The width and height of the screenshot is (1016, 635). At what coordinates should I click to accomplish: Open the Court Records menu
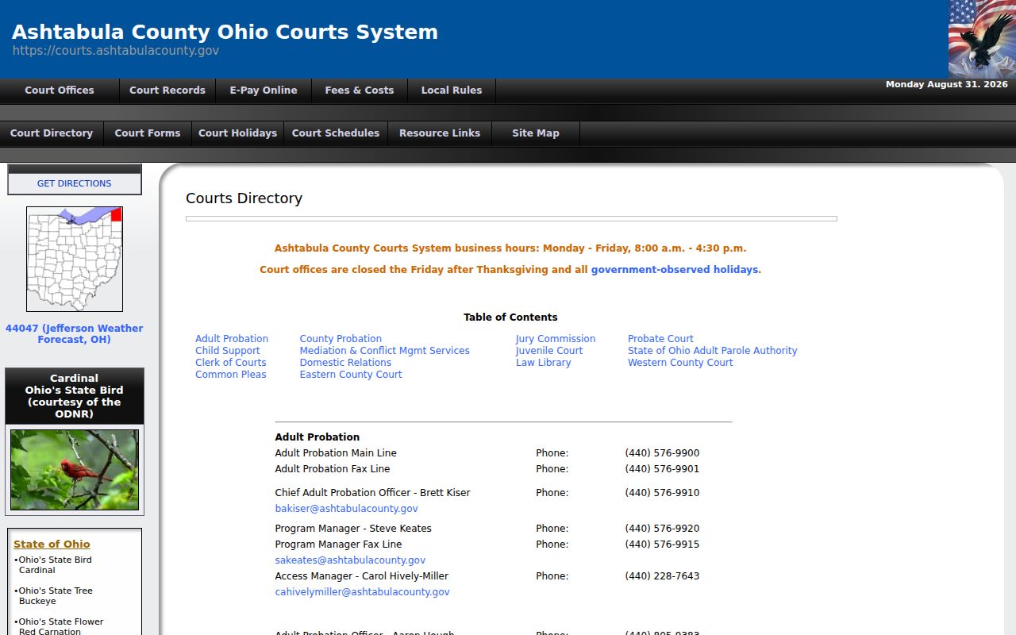(167, 90)
